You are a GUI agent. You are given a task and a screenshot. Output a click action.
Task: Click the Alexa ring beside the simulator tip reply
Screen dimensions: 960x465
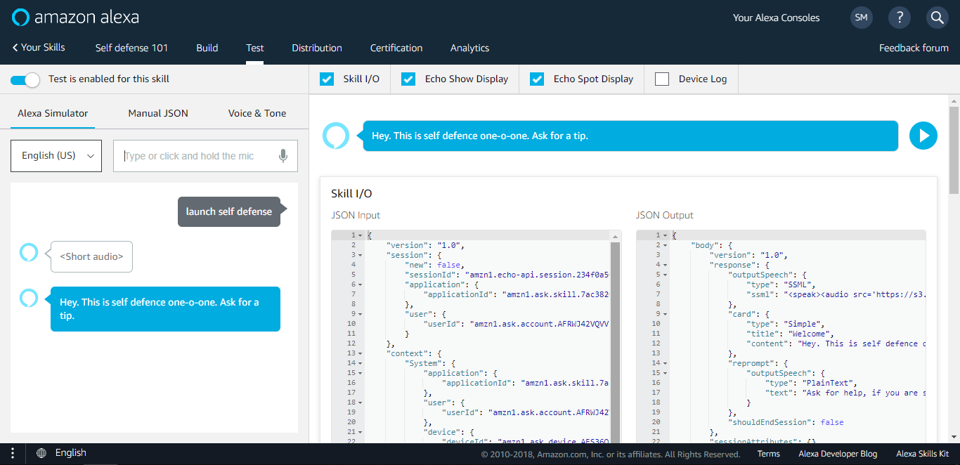[28, 298]
